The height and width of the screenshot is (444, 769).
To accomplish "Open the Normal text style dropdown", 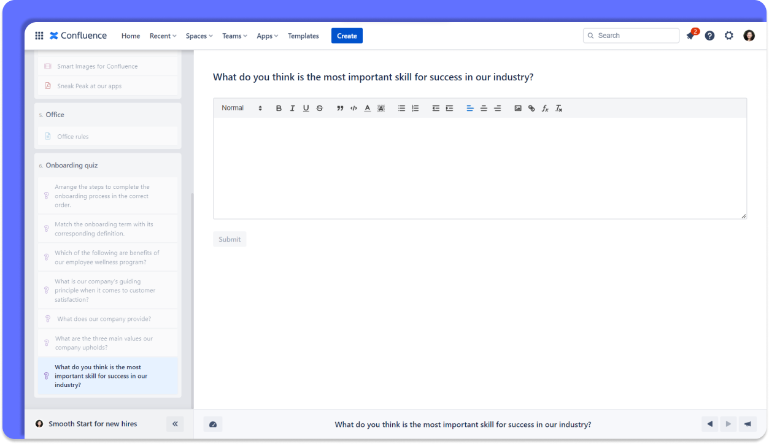I will pos(242,108).
